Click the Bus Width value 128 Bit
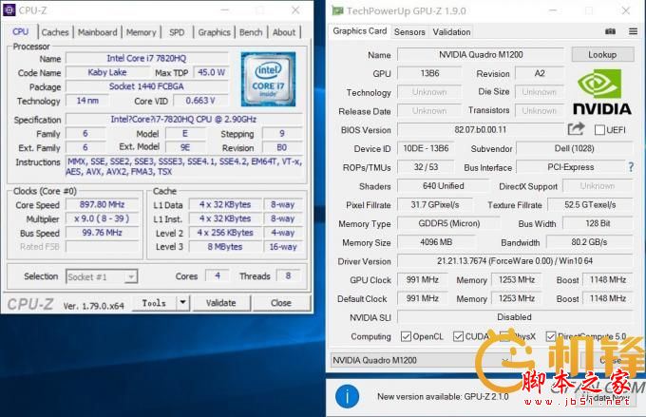646x417 pixels. (x=598, y=223)
